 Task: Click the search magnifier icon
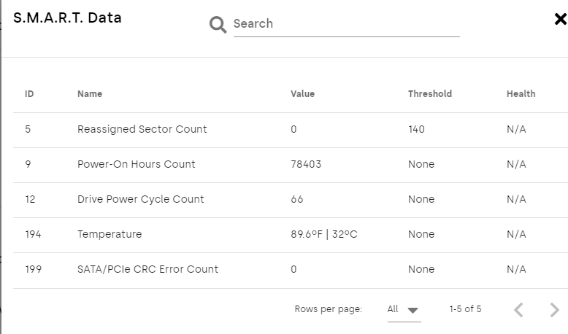[218, 26]
